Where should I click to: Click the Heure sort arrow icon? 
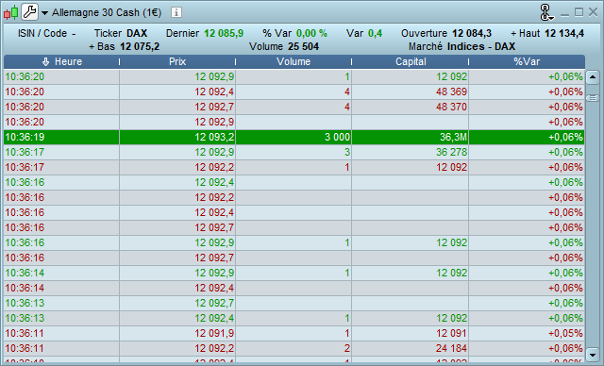click(x=46, y=61)
